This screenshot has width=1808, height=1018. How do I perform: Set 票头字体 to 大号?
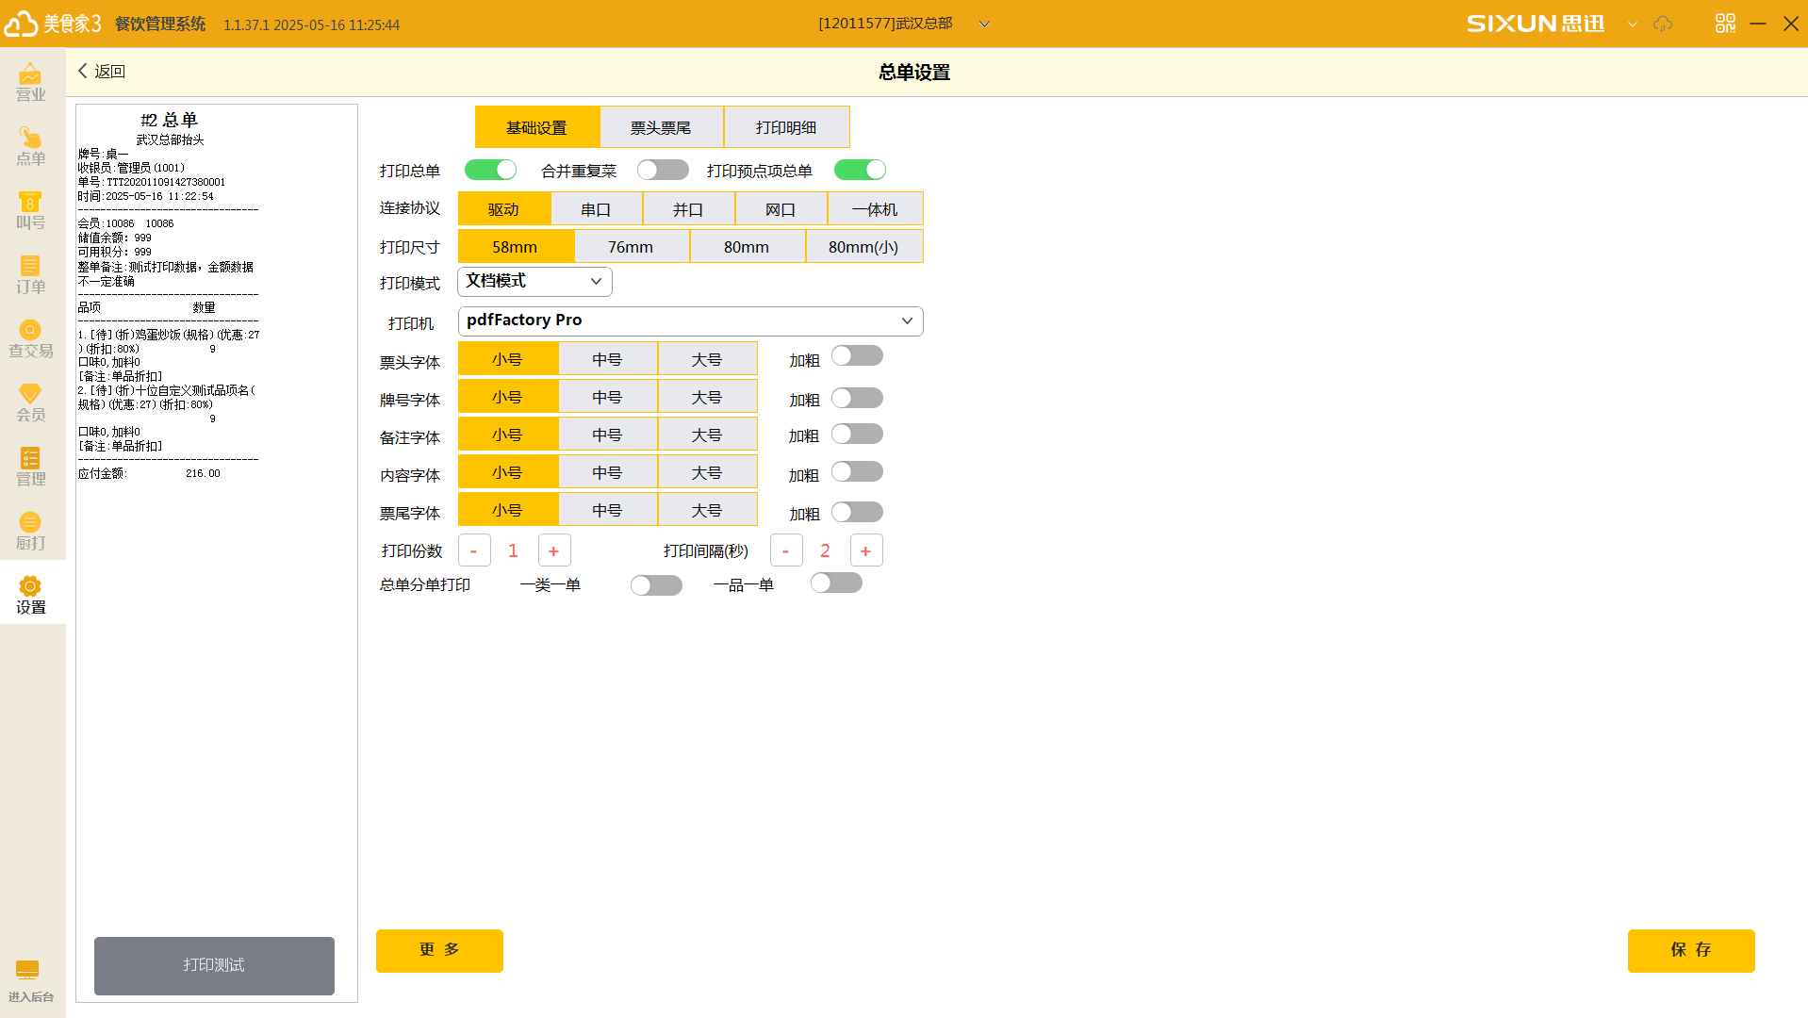pyautogui.click(x=708, y=359)
